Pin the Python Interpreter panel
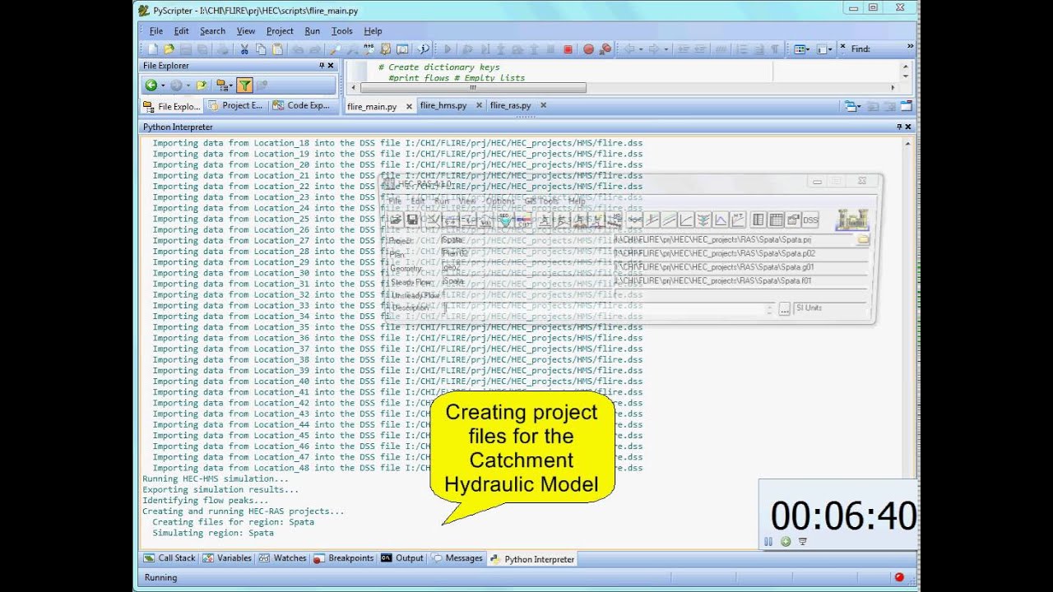The width and height of the screenshot is (1053, 592). tap(899, 127)
